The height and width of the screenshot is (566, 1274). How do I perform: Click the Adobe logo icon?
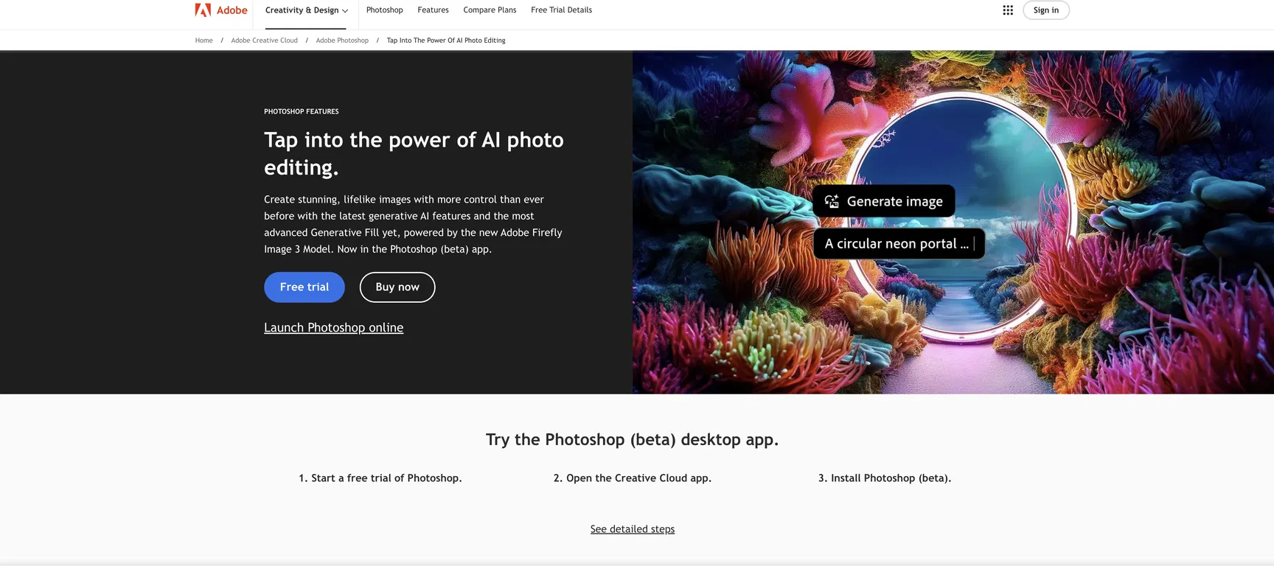[203, 10]
